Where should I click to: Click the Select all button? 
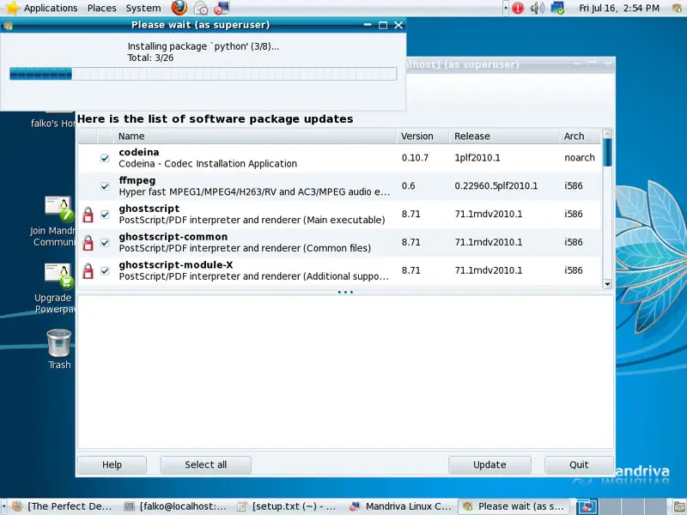coord(205,464)
